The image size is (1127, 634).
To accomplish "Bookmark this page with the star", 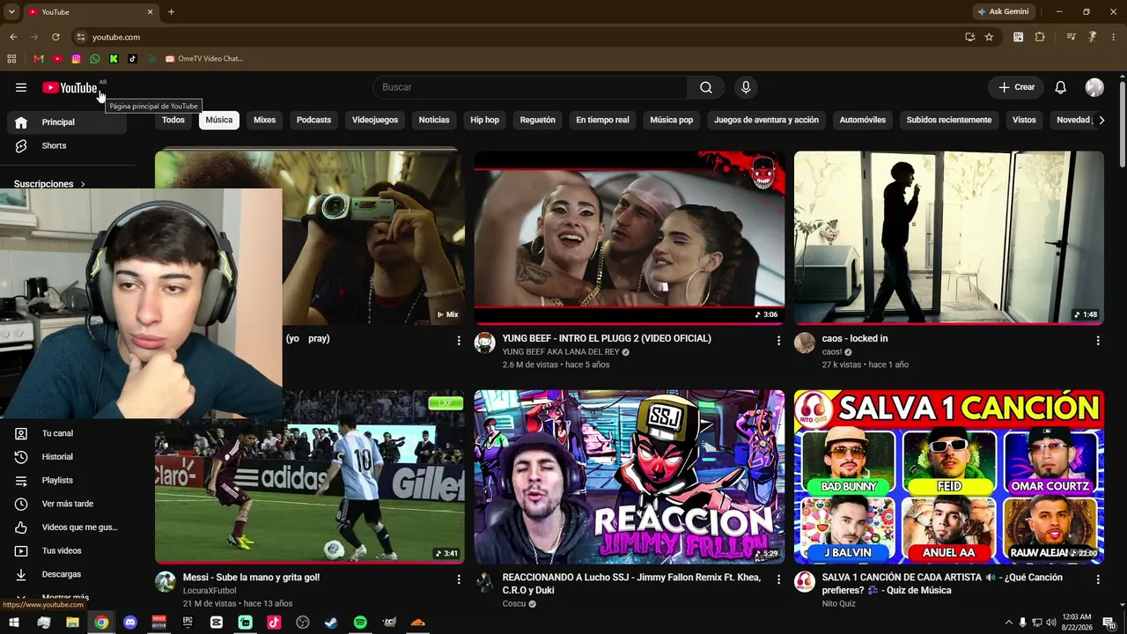I will [x=989, y=37].
